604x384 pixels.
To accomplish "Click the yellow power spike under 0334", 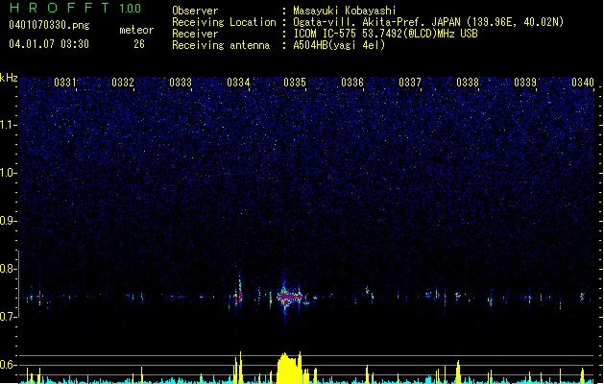I will tap(238, 368).
